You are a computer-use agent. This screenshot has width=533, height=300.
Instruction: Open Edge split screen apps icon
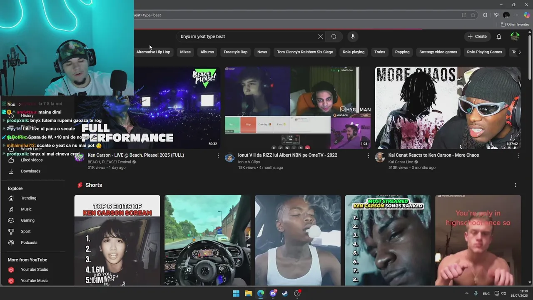(464, 15)
